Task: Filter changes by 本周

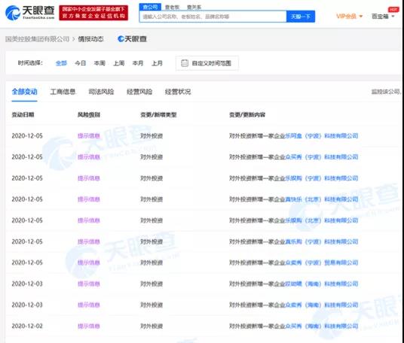Action: coord(99,63)
